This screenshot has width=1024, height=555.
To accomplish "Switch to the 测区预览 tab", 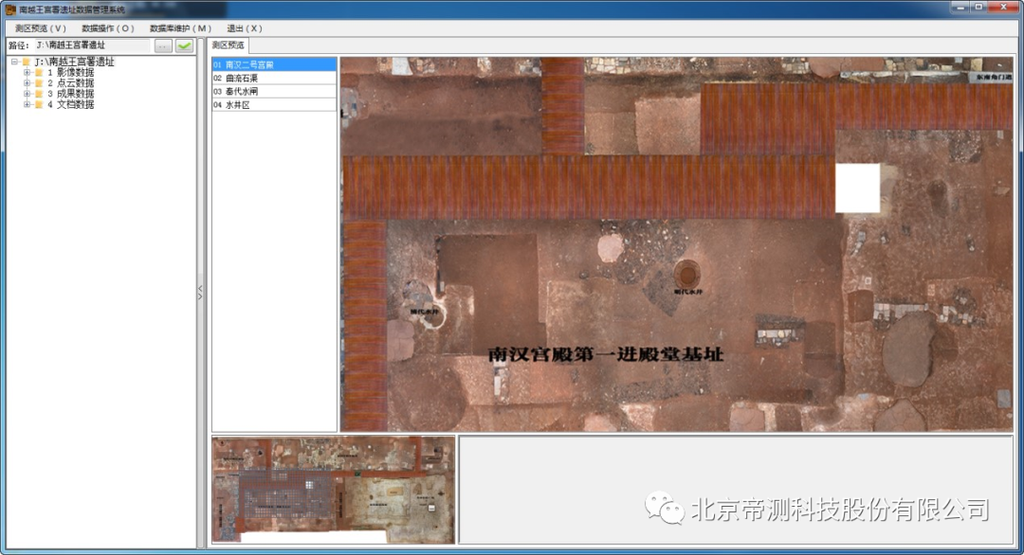I will [x=228, y=45].
